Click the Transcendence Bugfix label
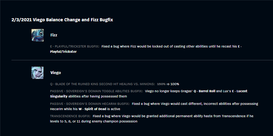This screenshot has height=136, width=273. 70,116
